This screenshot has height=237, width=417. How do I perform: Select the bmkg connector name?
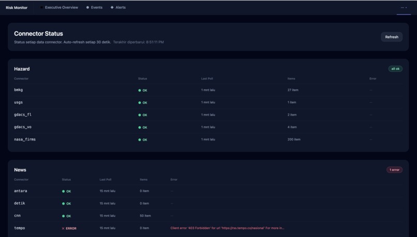click(x=18, y=90)
